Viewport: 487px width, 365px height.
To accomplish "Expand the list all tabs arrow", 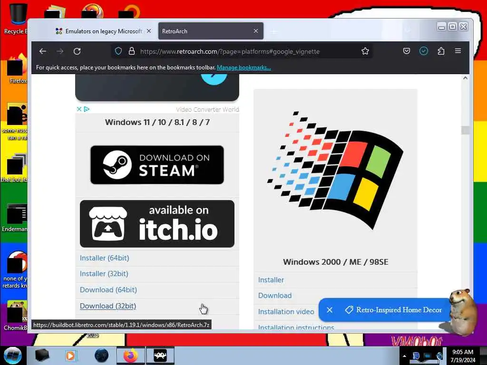I will point(408,30).
